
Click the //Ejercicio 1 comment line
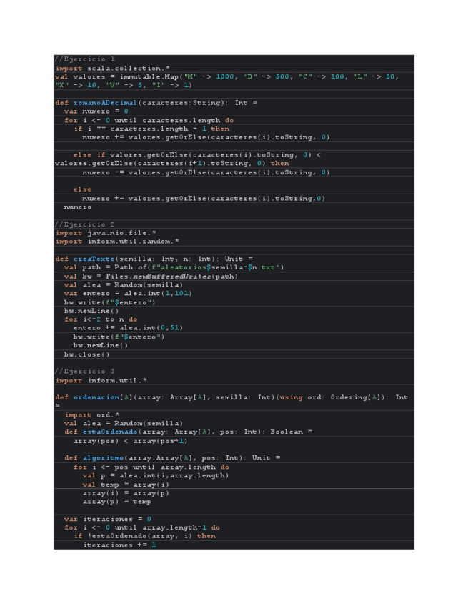[85, 59]
